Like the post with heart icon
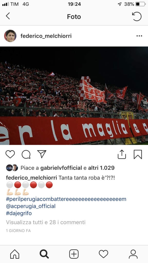 click(x=10, y=154)
